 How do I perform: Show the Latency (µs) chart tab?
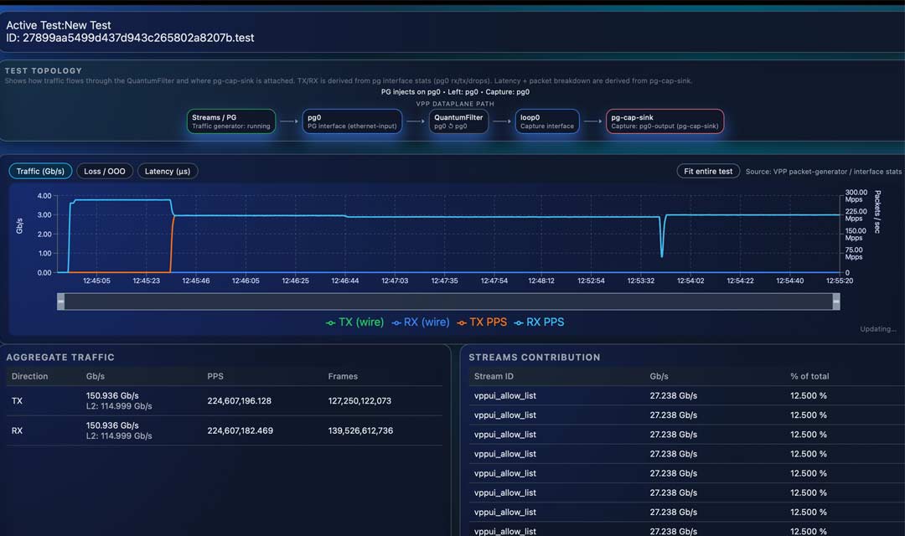[168, 171]
